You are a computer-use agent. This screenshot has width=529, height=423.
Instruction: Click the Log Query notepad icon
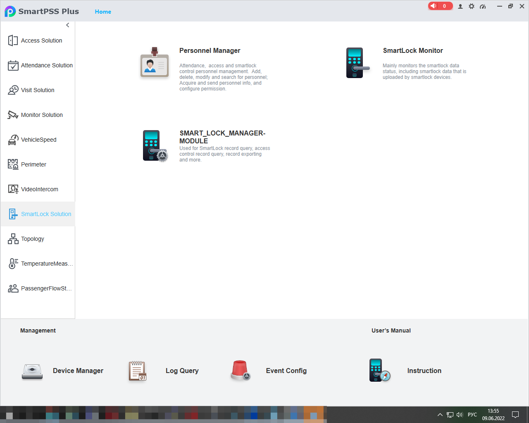click(138, 371)
